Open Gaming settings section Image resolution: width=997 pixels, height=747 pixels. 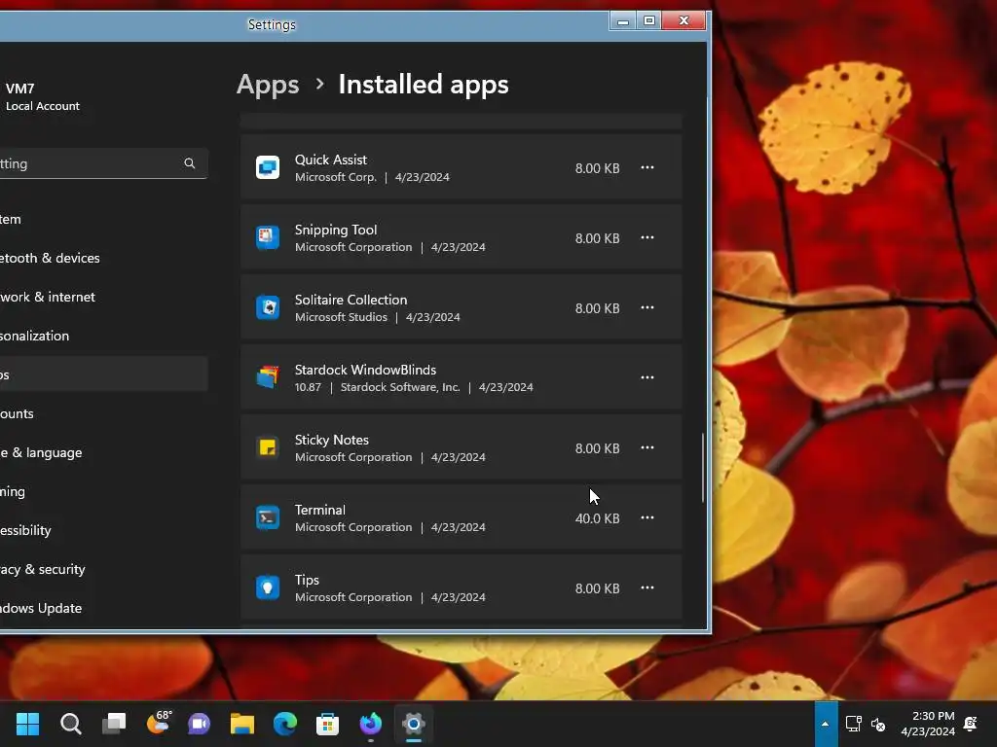click(103, 491)
